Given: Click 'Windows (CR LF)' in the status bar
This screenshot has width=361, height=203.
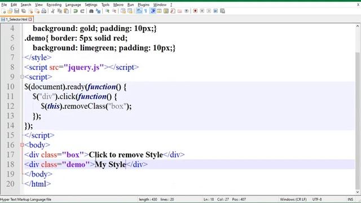Looking at the screenshot, I should [x=293, y=199].
